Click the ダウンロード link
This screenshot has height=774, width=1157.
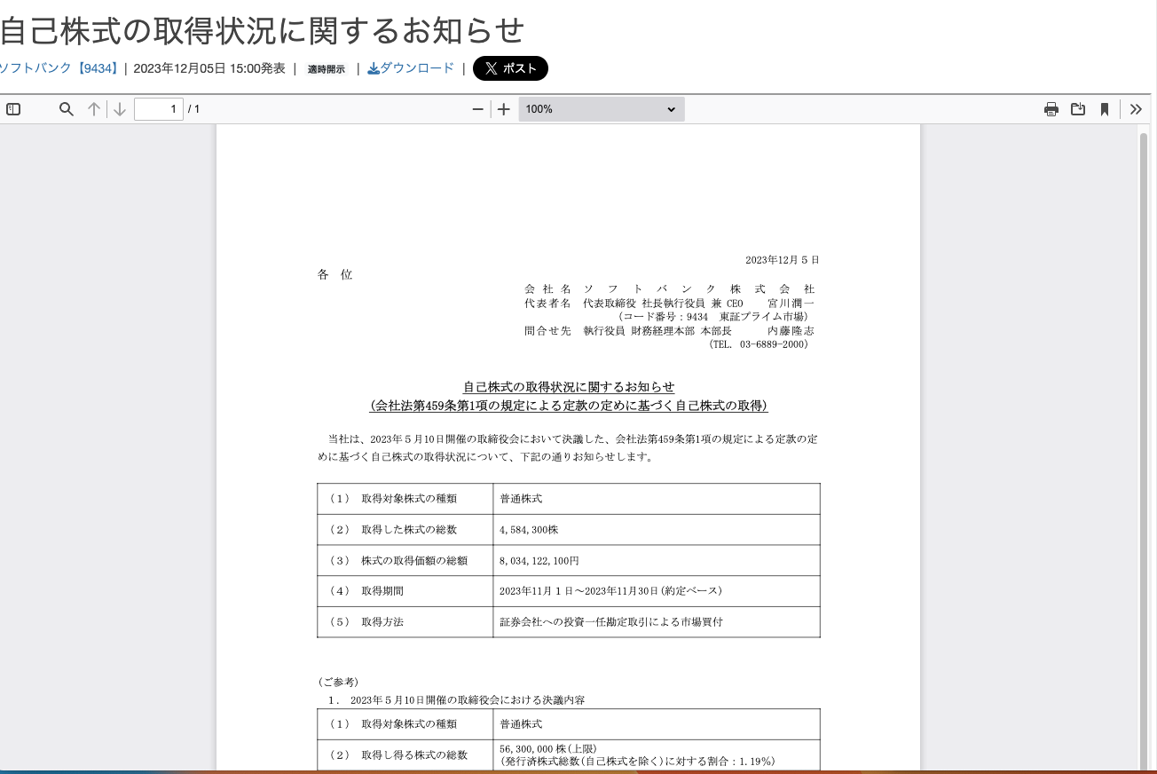coord(411,68)
